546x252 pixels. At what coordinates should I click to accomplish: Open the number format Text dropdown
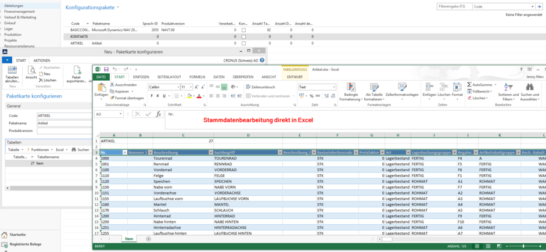click(335, 87)
